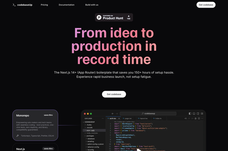228x151 pixels.
Task: Click the Open Changes icon in editor toolbar
Action: 196,118
